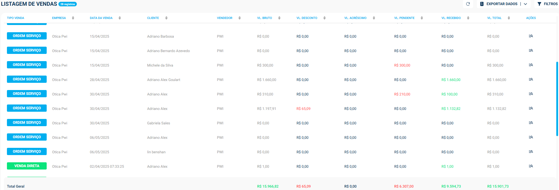Viewport: 559px width, 190px height.
Task: Sort by Empresa column arrows
Action: (73, 18)
